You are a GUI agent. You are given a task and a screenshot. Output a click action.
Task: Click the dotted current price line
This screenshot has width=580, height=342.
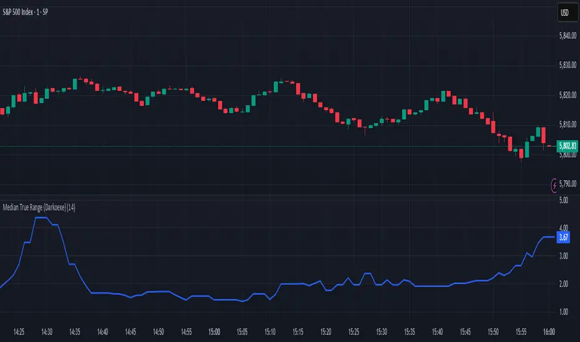(x=278, y=146)
